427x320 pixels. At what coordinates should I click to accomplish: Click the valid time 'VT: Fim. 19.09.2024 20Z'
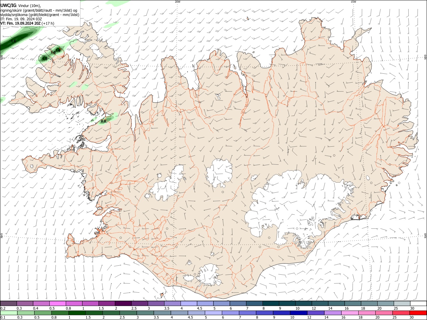pyautogui.click(x=20, y=23)
